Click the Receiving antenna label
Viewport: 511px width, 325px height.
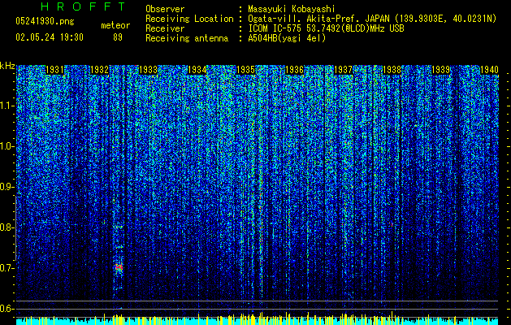tap(187, 38)
